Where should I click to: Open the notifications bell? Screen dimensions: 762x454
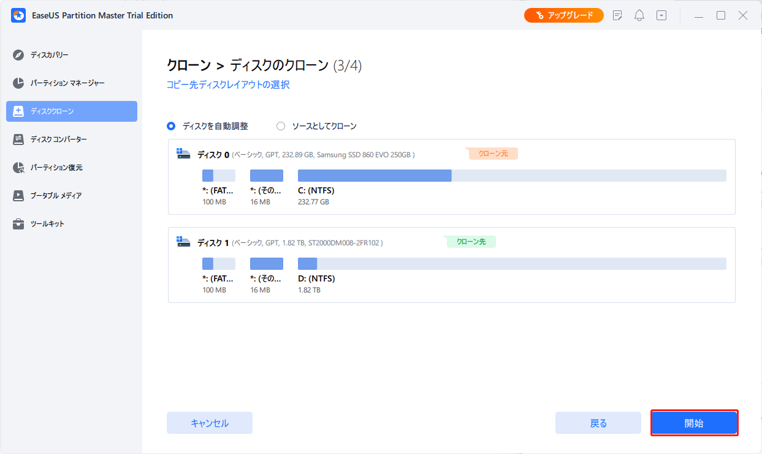[639, 15]
